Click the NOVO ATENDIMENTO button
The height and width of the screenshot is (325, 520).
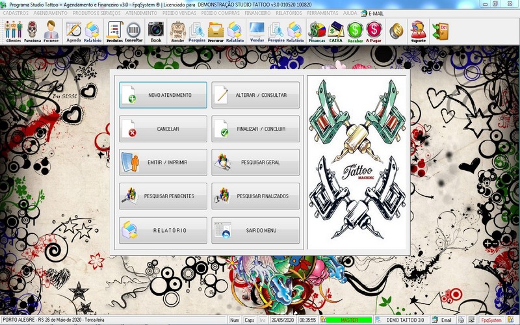(163, 95)
